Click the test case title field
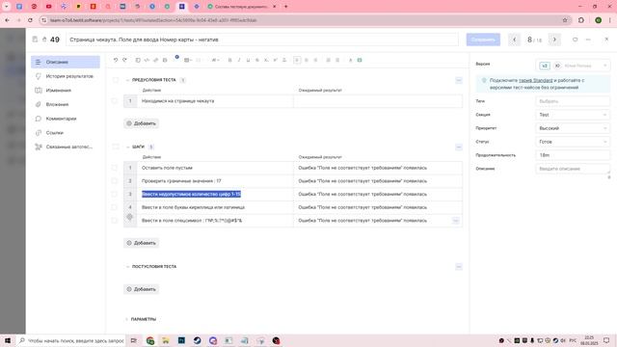 point(262,40)
